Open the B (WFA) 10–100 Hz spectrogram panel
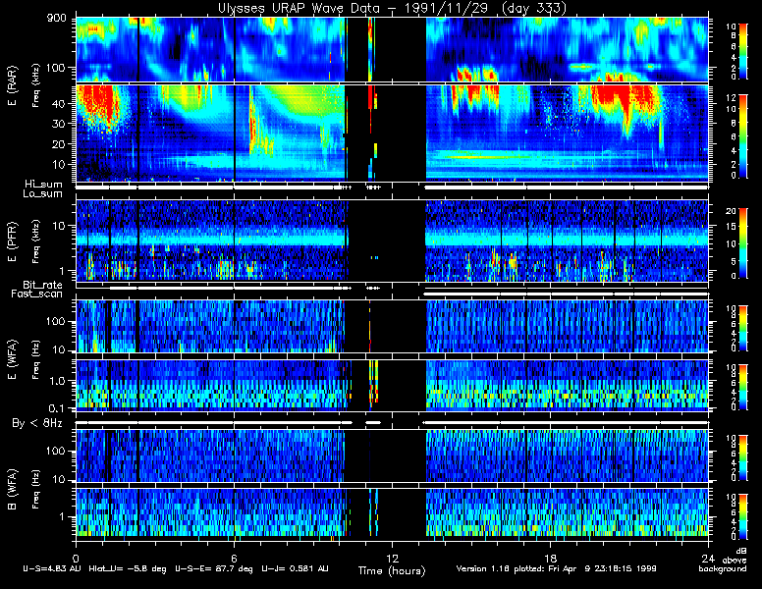The width and height of the screenshot is (762, 589). pos(392,455)
